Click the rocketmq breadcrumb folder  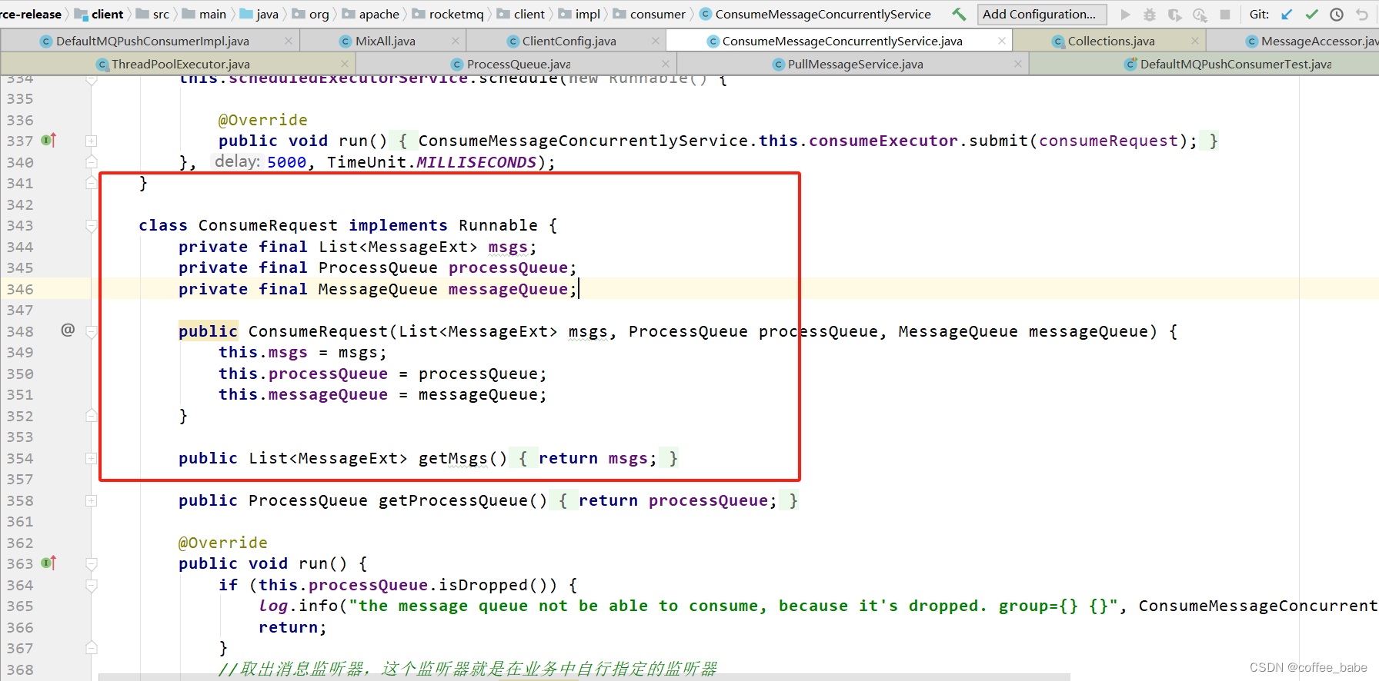pos(448,14)
